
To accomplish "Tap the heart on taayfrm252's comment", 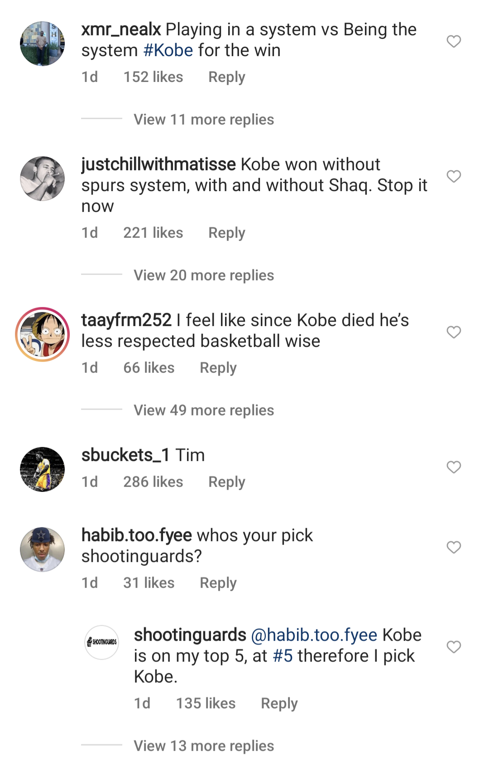I will tap(454, 332).
